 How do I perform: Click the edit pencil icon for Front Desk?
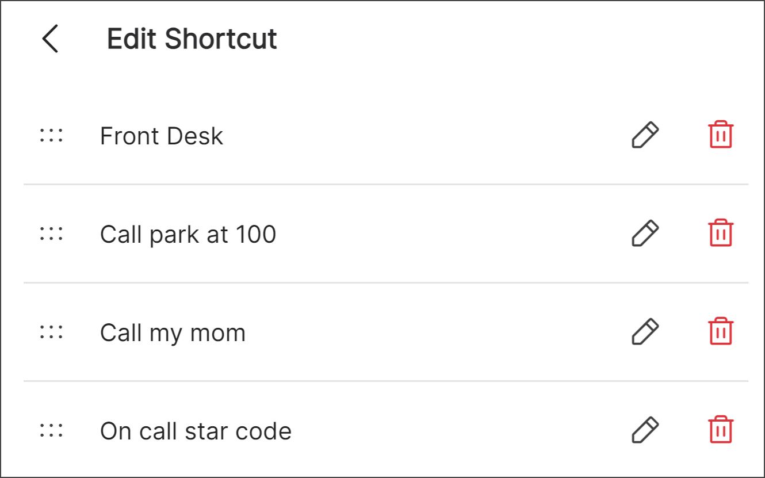coord(644,135)
